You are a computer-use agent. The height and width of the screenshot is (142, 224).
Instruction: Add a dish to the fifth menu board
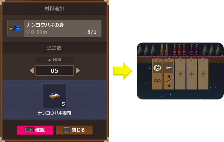tap(203, 74)
